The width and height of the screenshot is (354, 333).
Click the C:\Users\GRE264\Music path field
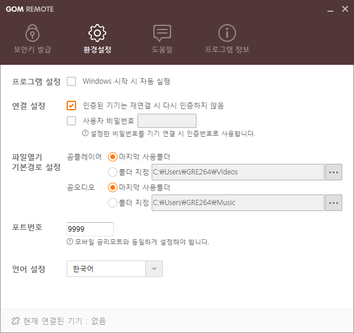pyautogui.click(x=238, y=203)
